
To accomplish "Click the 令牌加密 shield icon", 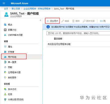I will (x=5, y=99).
